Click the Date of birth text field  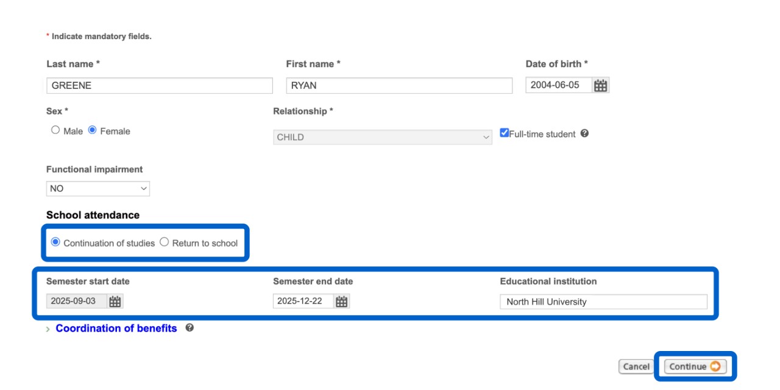pos(558,86)
